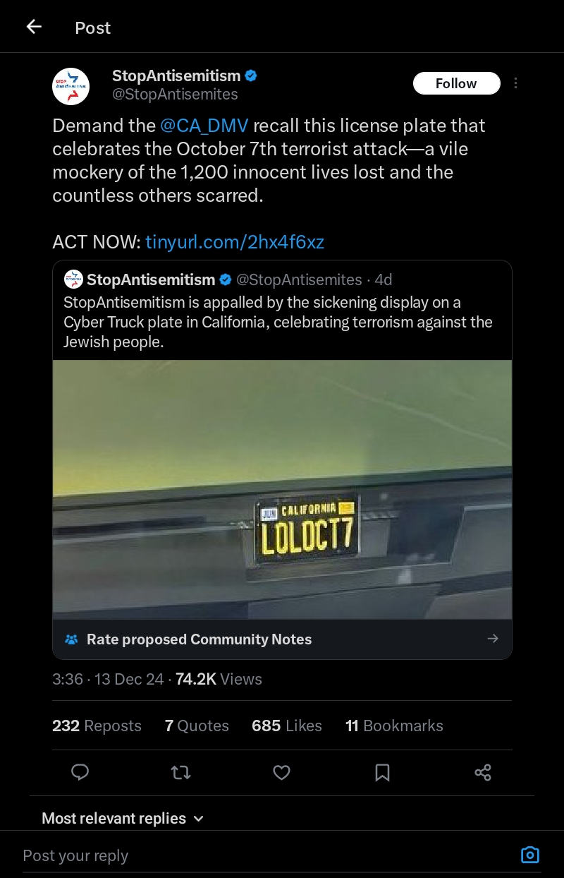This screenshot has height=878, width=564.
Task: Open the 685 Likes list
Action: click(286, 726)
